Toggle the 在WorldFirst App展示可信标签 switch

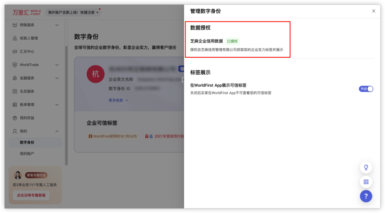coord(366,89)
